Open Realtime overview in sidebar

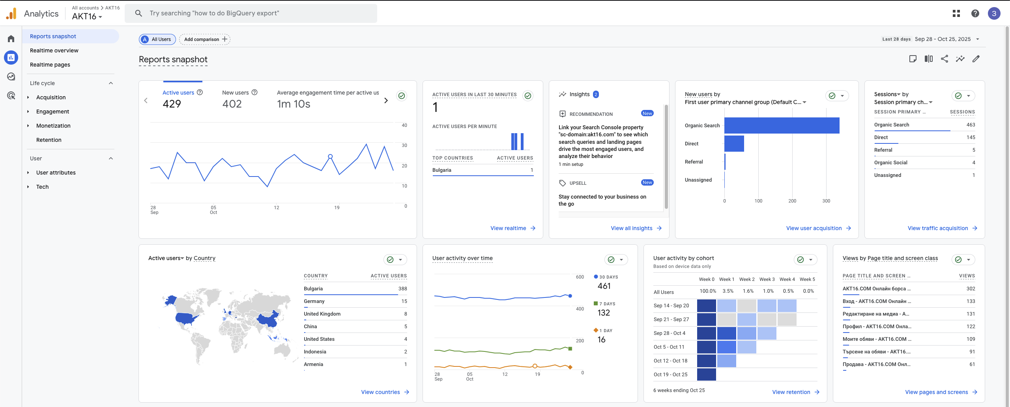point(54,50)
